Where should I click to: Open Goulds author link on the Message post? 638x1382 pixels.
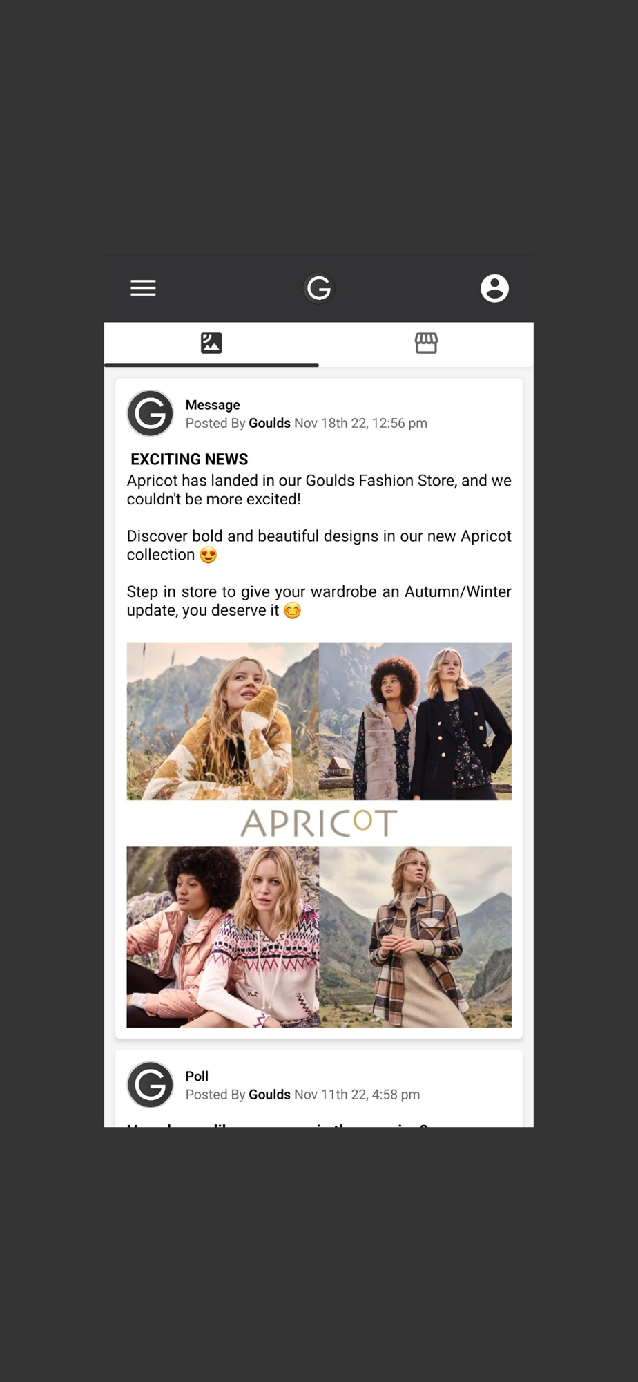tap(269, 423)
